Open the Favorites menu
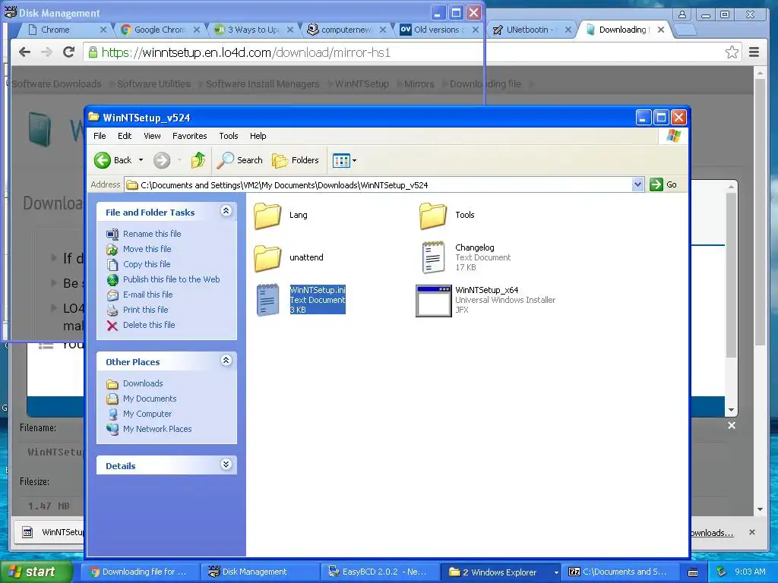The height and width of the screenshot is (583, 778). coord(189,136)
